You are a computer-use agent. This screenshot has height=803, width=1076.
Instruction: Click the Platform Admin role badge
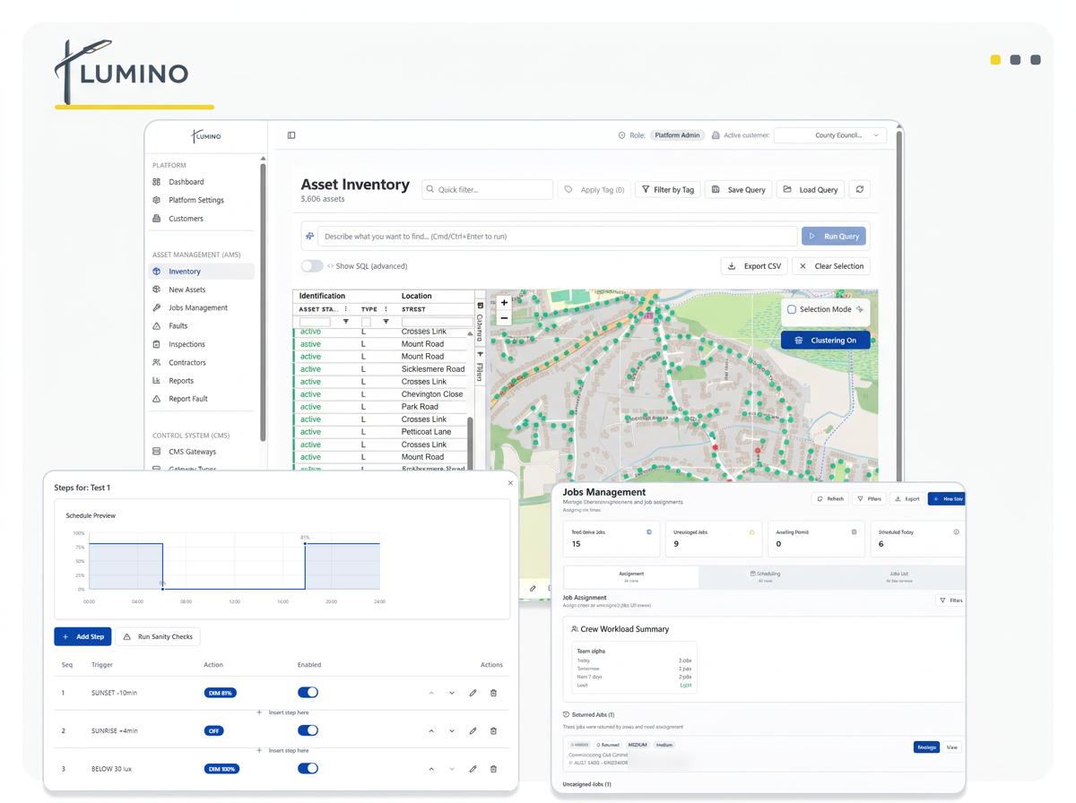pos(677,135)
